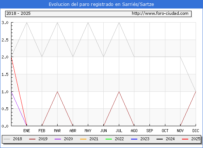Click the red 2025 legend swatch
This screenshot has height=148, width=203.
[185, 139]
